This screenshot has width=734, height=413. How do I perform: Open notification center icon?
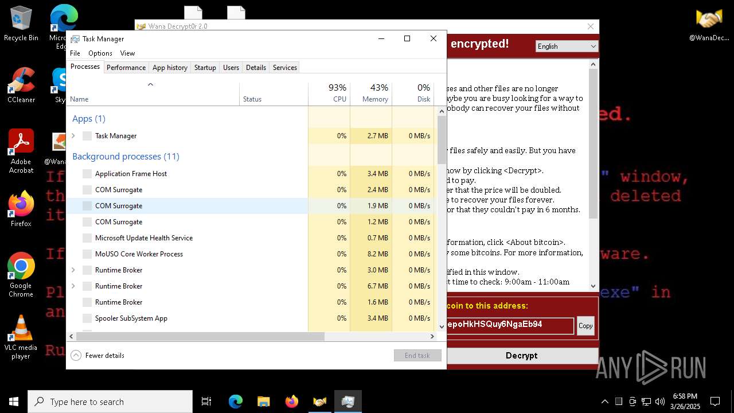click(715, 402)
